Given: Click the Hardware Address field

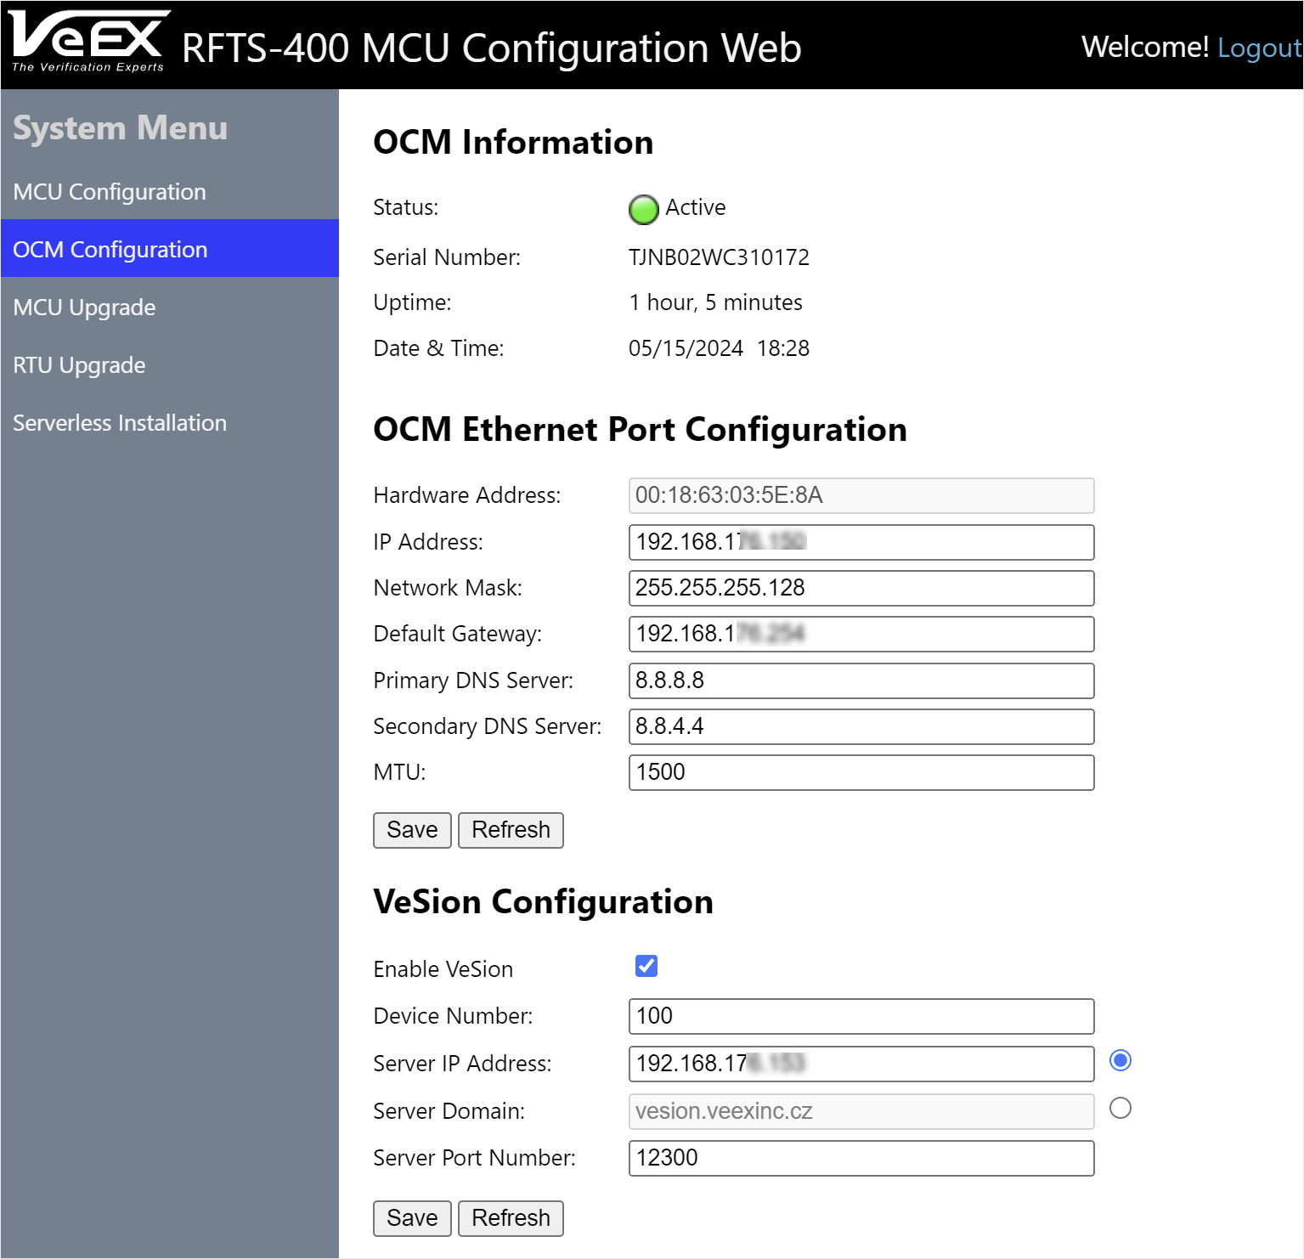Looking at the screenshot, I should 861,495.
